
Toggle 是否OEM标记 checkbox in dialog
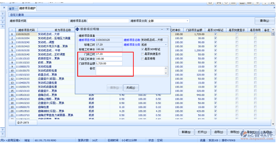tap(142, 49)
